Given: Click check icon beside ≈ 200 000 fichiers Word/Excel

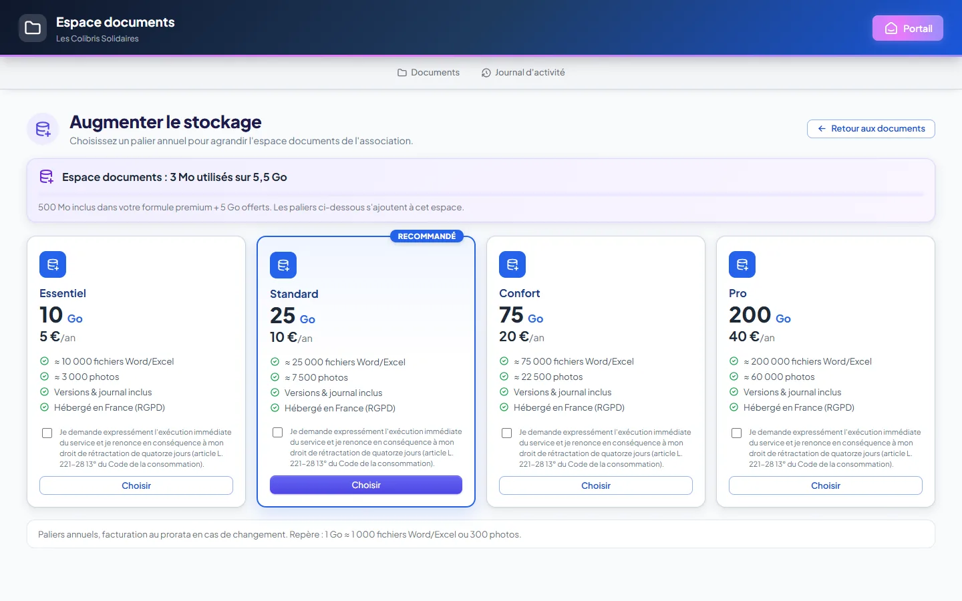Looking at the screenshot, I should click(734, 361).
